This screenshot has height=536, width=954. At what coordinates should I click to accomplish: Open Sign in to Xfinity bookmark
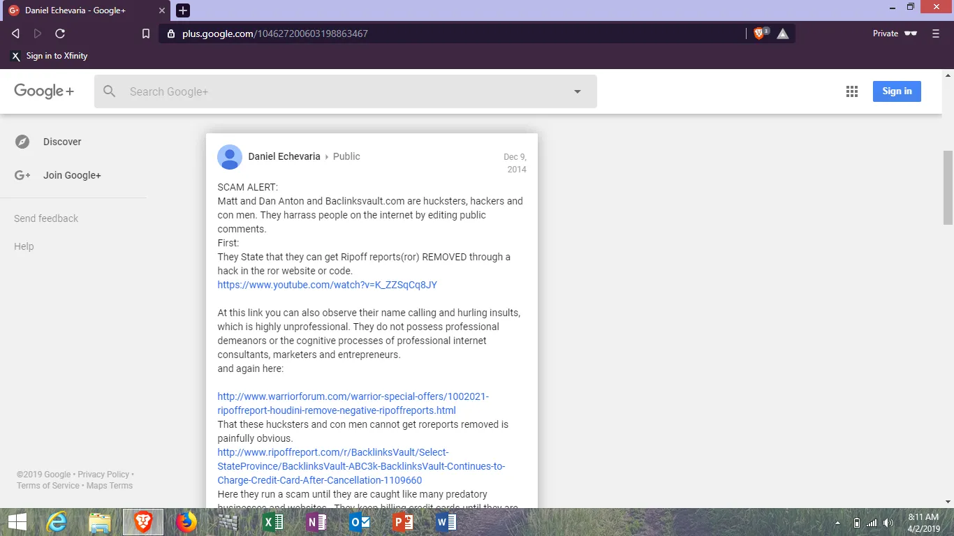(49, 56)
